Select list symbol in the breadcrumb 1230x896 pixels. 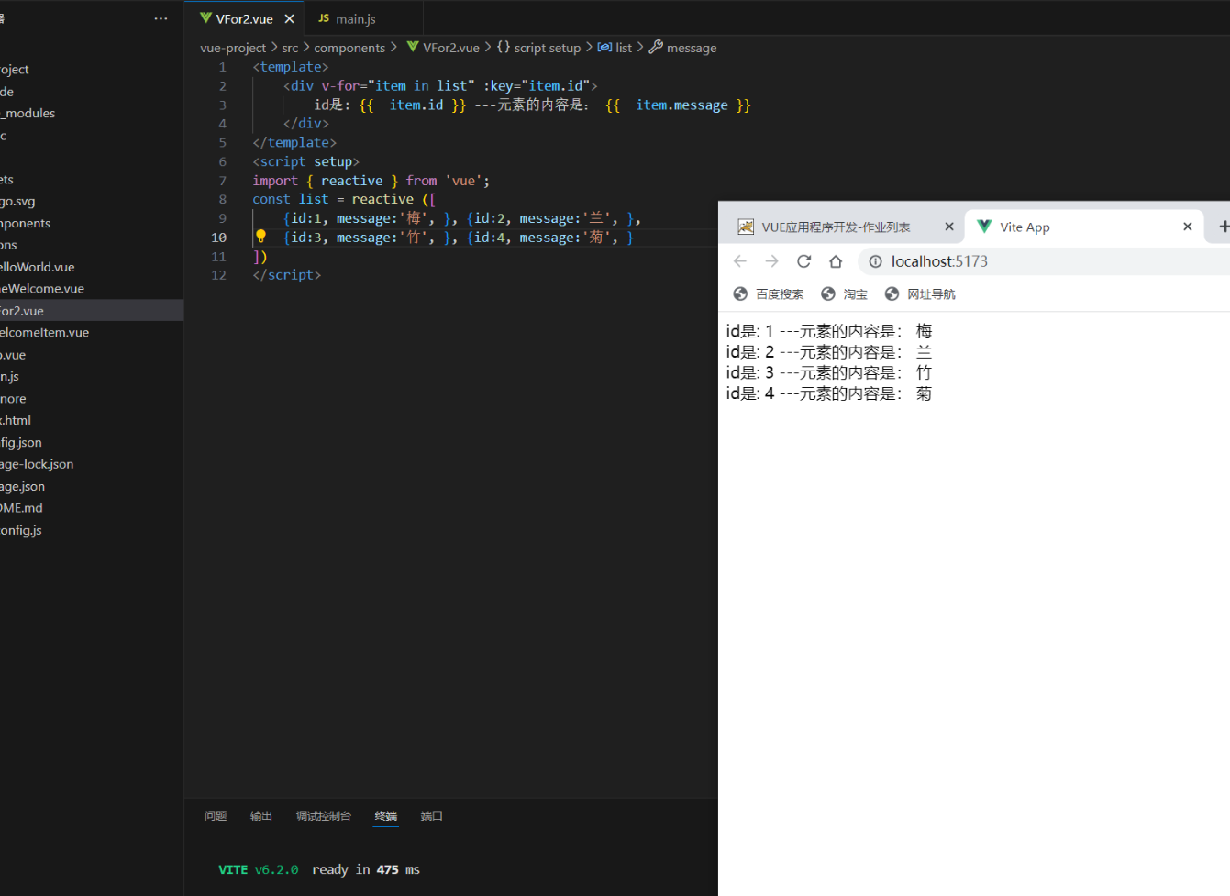point(624,48)
